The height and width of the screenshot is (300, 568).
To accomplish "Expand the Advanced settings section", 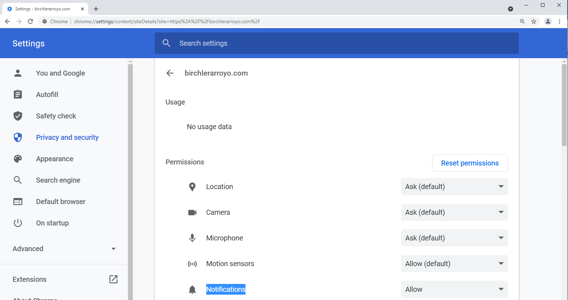I will click(64, 249).
